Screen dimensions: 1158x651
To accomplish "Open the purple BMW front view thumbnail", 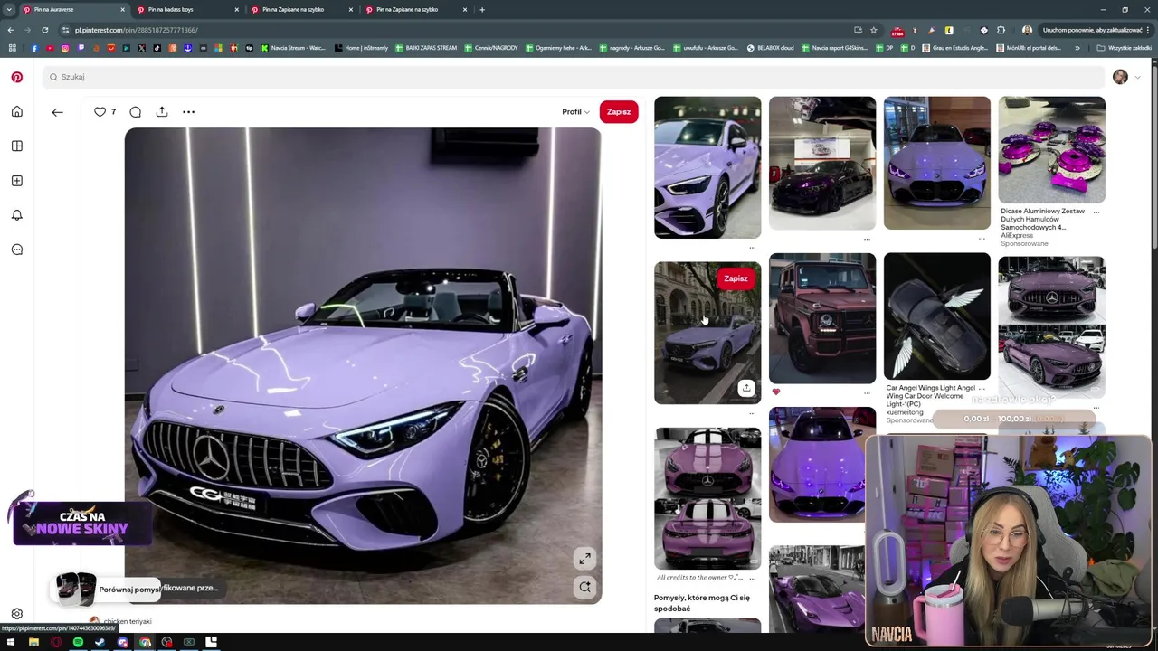I will click(x=937, y=163).
